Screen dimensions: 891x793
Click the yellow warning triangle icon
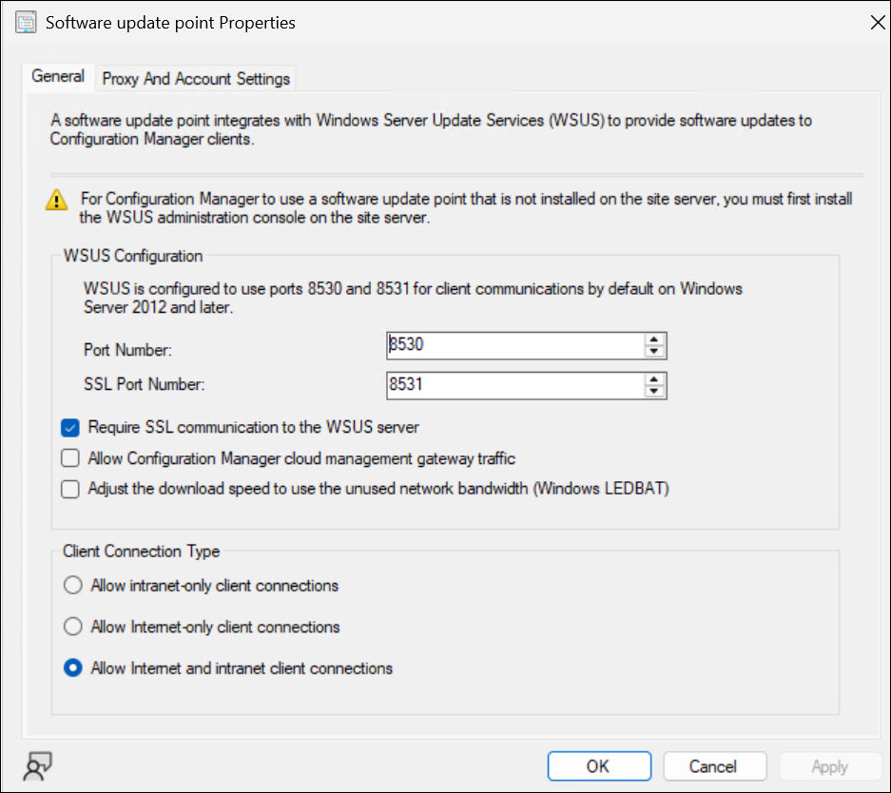(59, 200)
